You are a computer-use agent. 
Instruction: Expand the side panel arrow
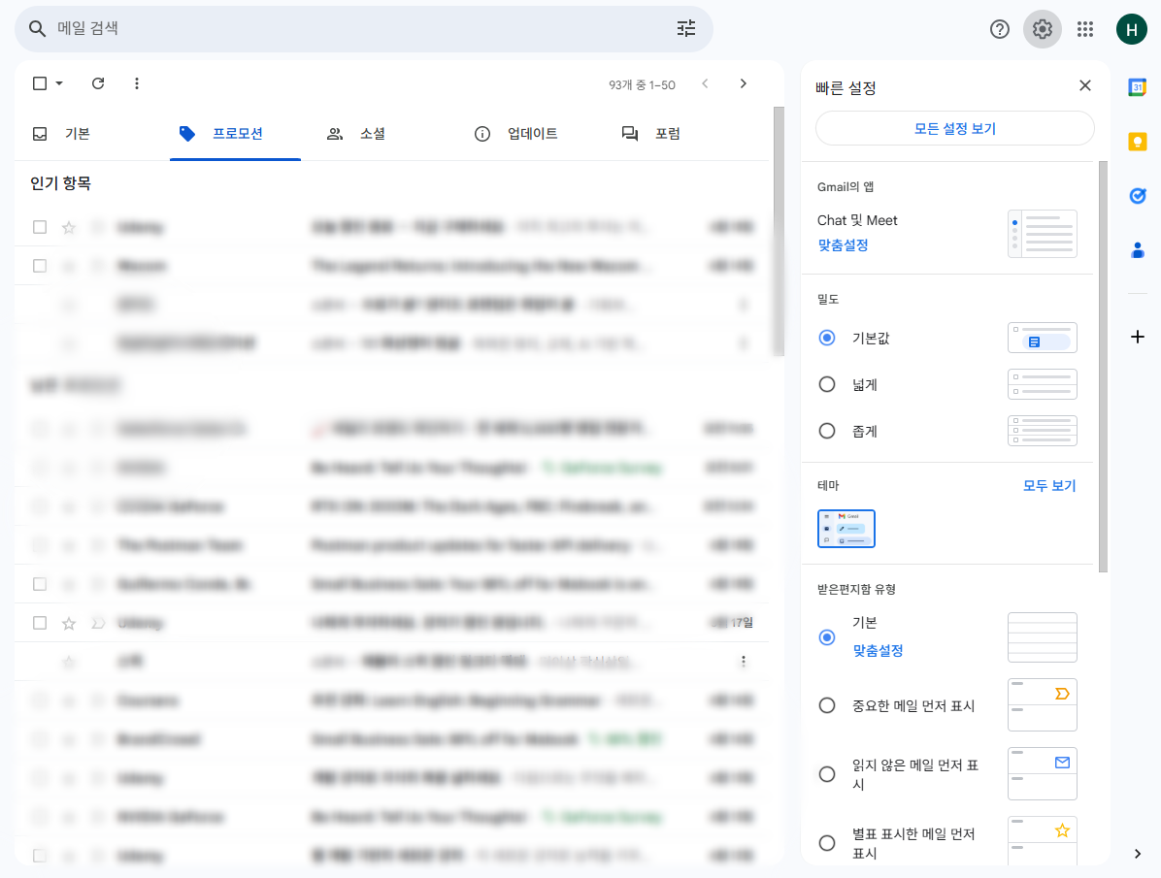click(x=1138, y=854)
